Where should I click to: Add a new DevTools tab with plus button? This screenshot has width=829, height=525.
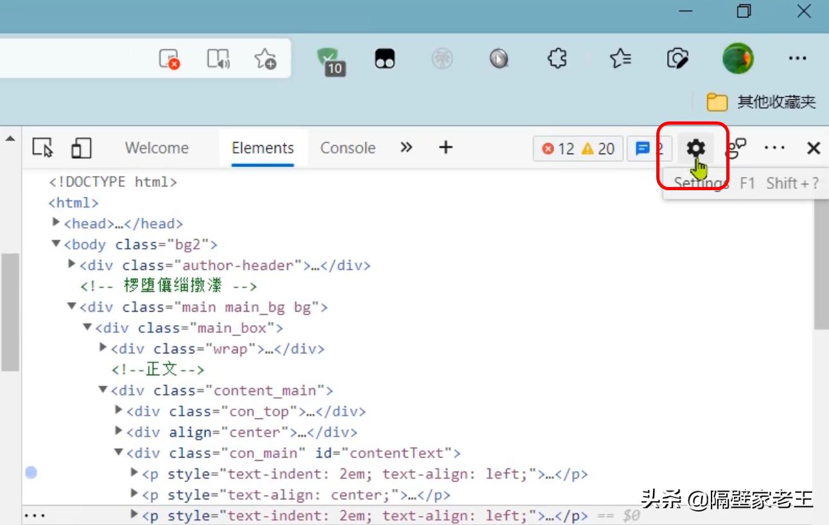point(445,148)
